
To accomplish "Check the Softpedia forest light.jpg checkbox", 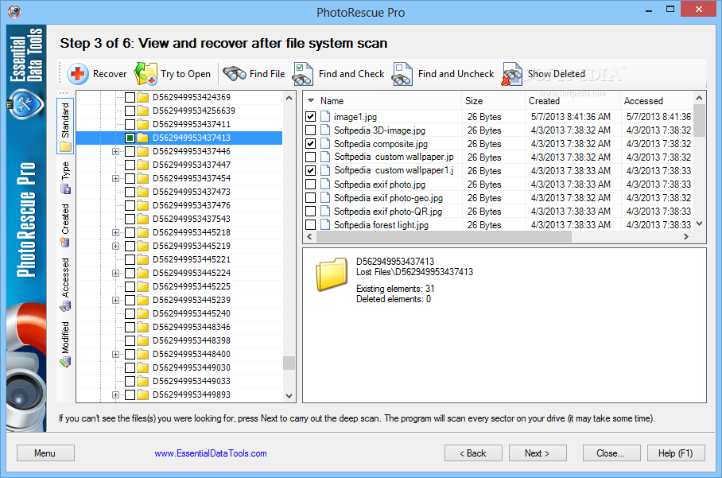I will [311, 225].
